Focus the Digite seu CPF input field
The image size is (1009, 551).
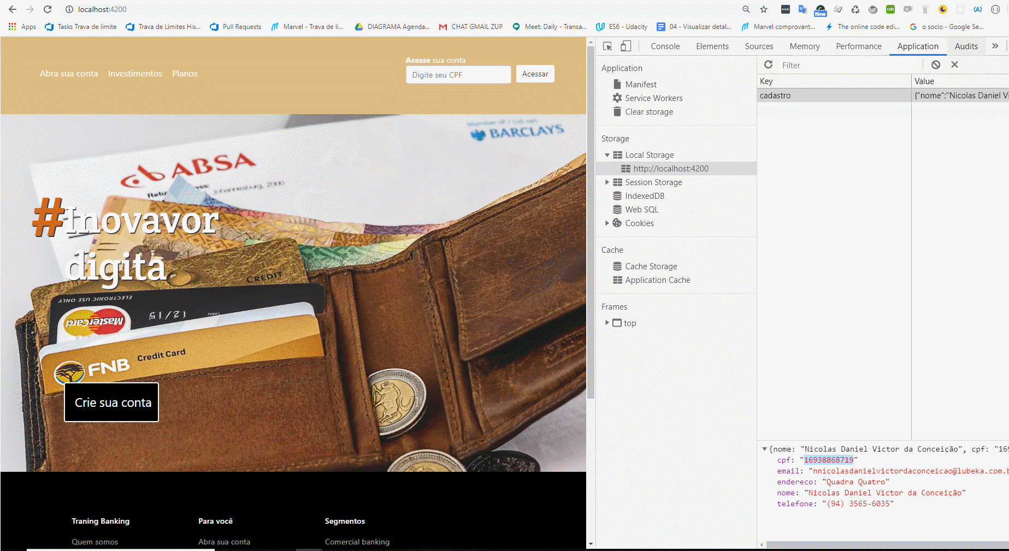point(458,75)
